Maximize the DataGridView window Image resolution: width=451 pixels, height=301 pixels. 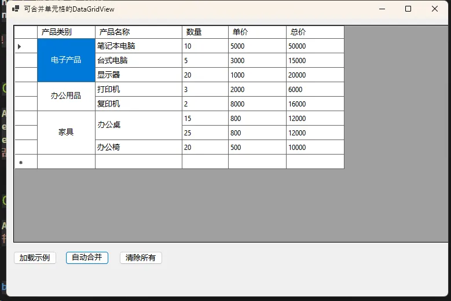[408, 9]
